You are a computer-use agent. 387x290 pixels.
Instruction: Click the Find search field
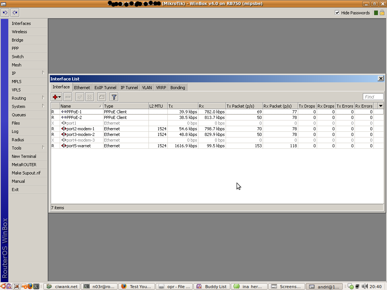click(373, 97)
